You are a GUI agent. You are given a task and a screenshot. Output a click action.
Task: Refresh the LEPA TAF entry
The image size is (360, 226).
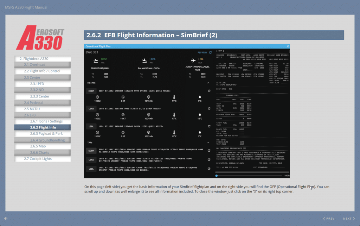pyautogui.click(x=209, y=159)
